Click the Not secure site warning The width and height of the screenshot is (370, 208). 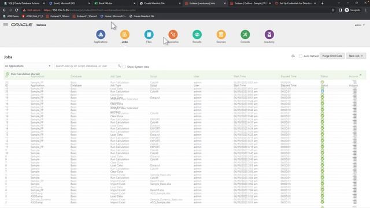click(32, 10)
